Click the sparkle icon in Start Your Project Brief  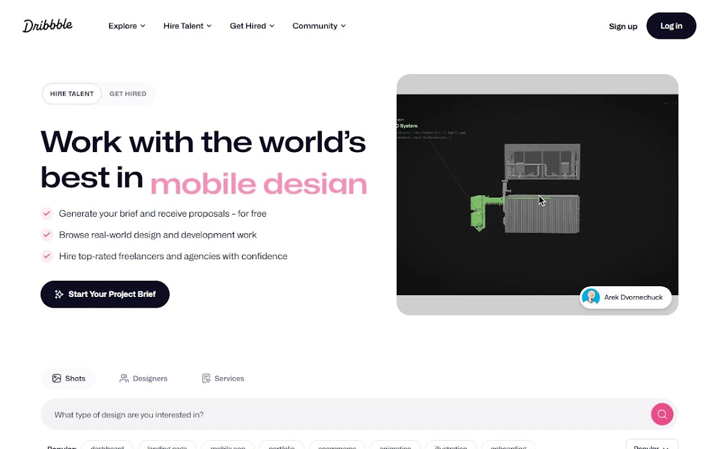click(x=59, y=294)
